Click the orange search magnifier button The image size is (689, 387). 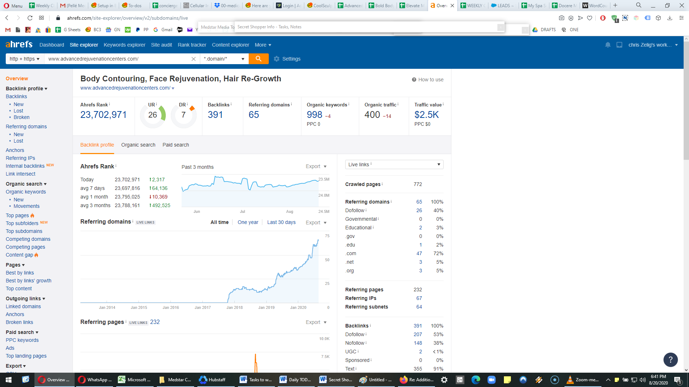click(x=258, y=59)
